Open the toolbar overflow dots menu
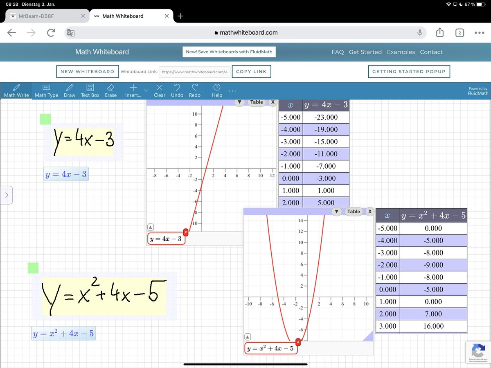The image size is (491, 368). coord(232,90)
